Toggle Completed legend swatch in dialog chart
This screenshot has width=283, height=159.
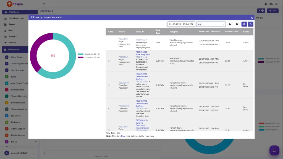(80, 54)
